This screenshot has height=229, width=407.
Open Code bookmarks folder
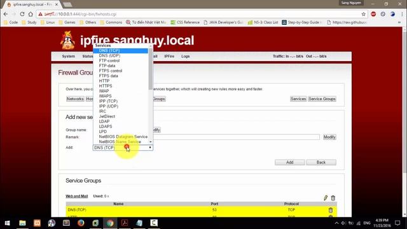11,22
